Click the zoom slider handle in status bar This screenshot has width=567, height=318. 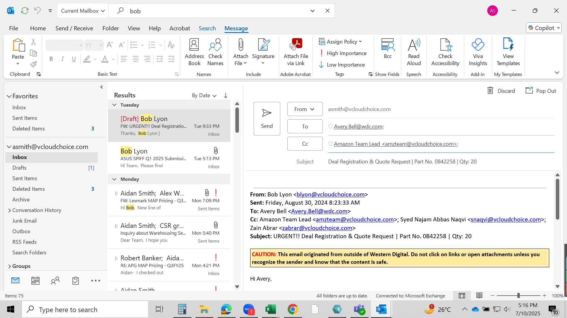pos(518,295)
